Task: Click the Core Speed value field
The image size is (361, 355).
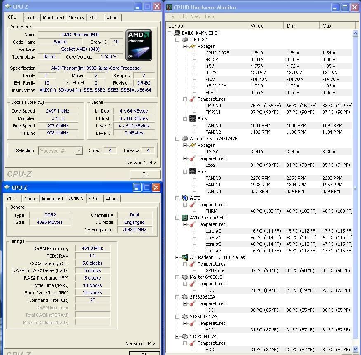Action: 58,111
